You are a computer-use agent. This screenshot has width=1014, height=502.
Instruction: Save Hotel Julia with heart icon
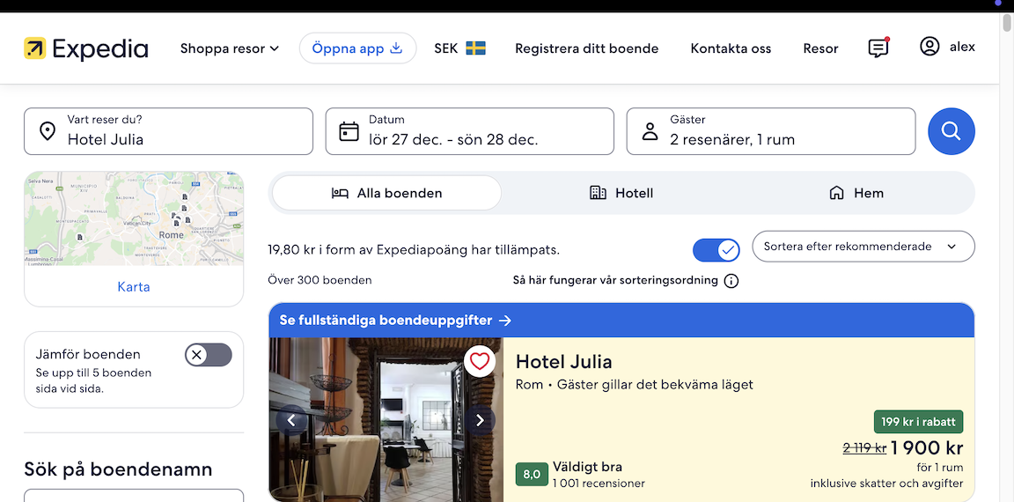point(479,361)
